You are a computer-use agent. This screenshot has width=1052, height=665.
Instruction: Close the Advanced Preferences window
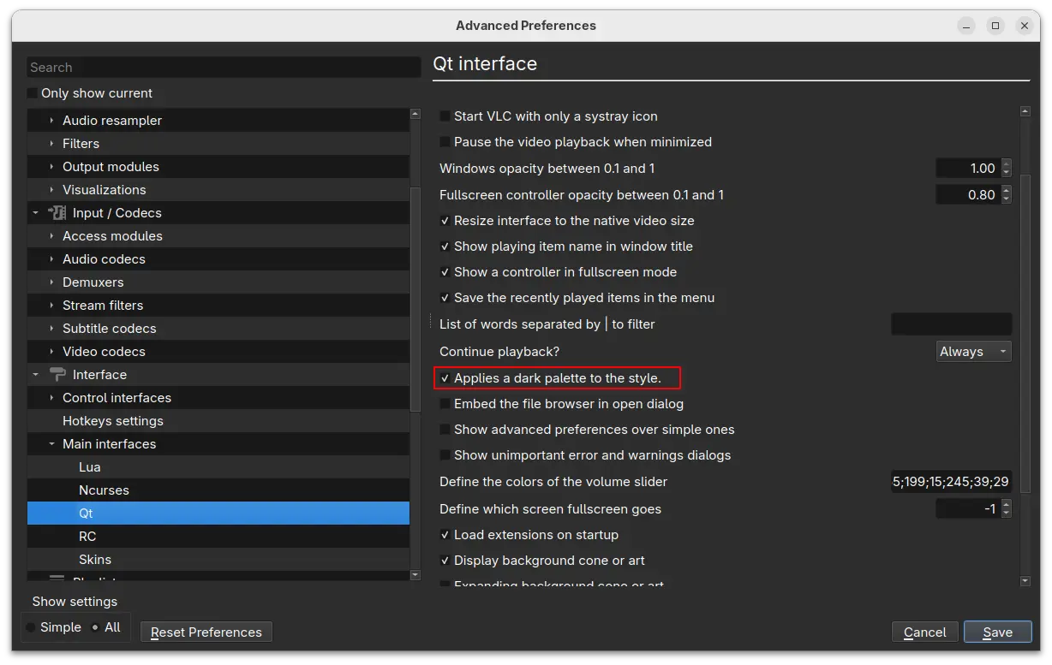coord(1025,26)
